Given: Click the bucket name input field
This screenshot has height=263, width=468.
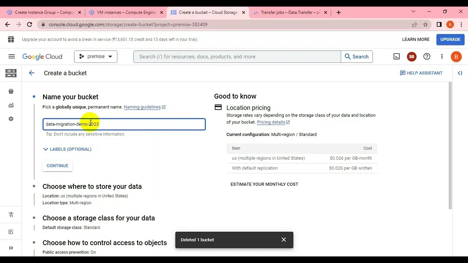Looking at the screenshot, I should 146,124.
